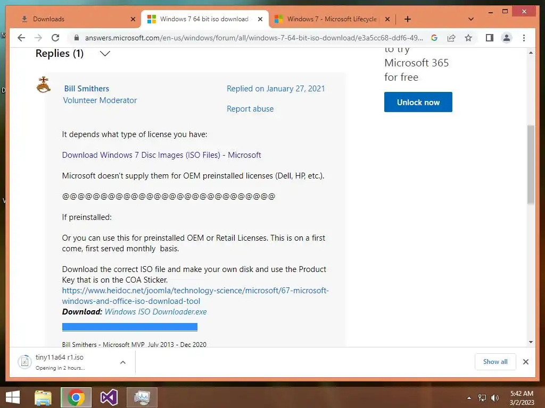Open the heidoc.net ISO download tool link

coord(195,295)
